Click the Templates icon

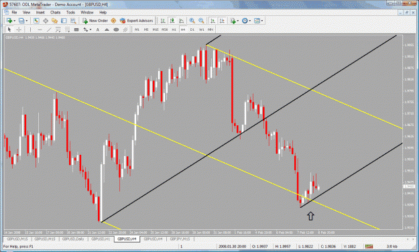click(257, 21)
